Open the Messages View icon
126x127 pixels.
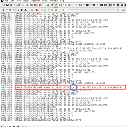pyautogui.click(x=60, y=5)
